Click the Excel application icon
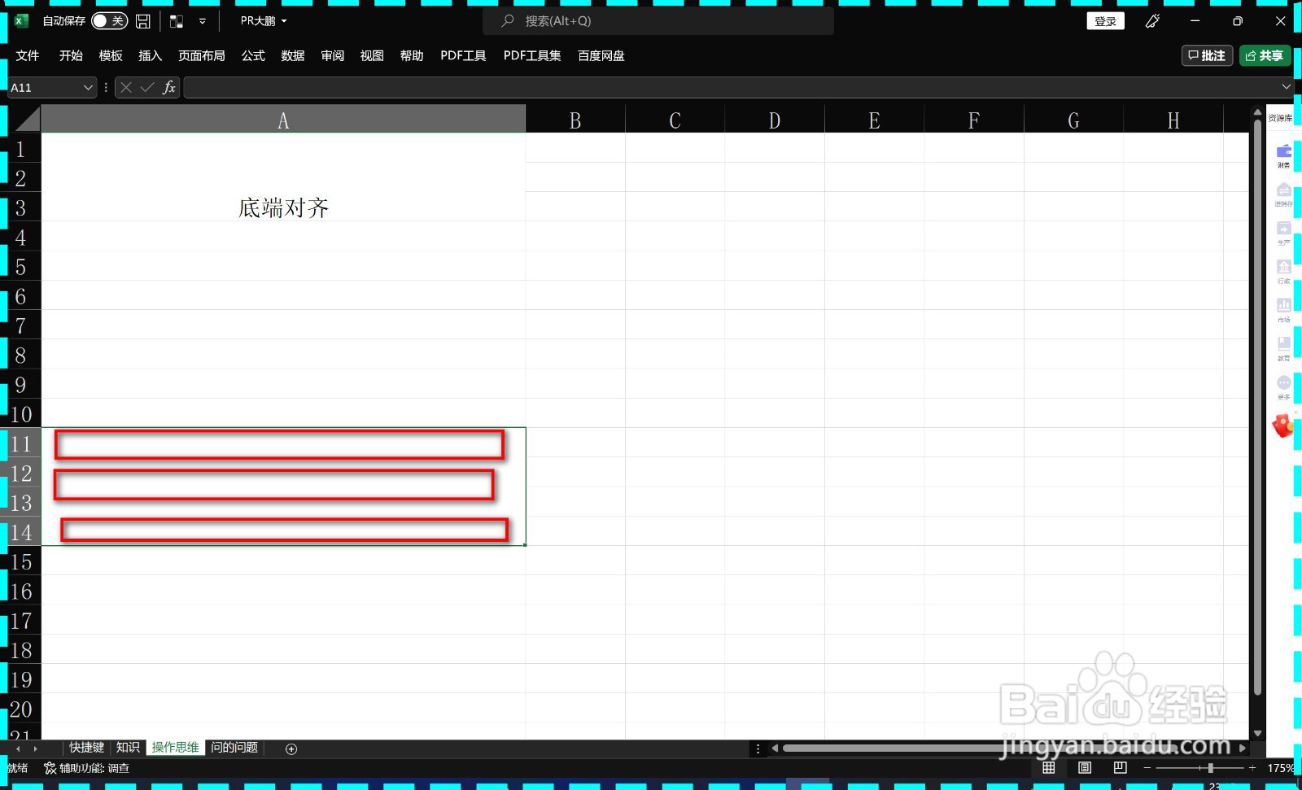The image size is (1302, 790). coord(21,21)
